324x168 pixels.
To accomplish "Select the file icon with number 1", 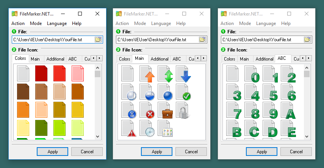I will (270, 74).
